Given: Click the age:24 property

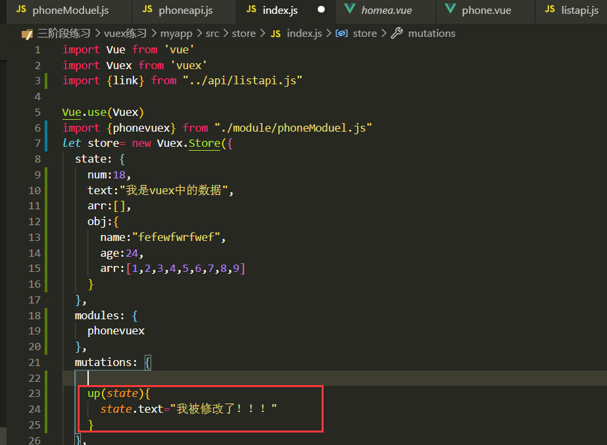Looking at the screenshot, I should pos(119,253).
